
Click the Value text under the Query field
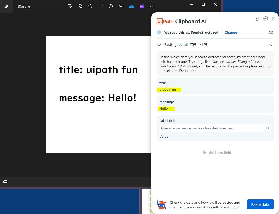pos(164,137)
